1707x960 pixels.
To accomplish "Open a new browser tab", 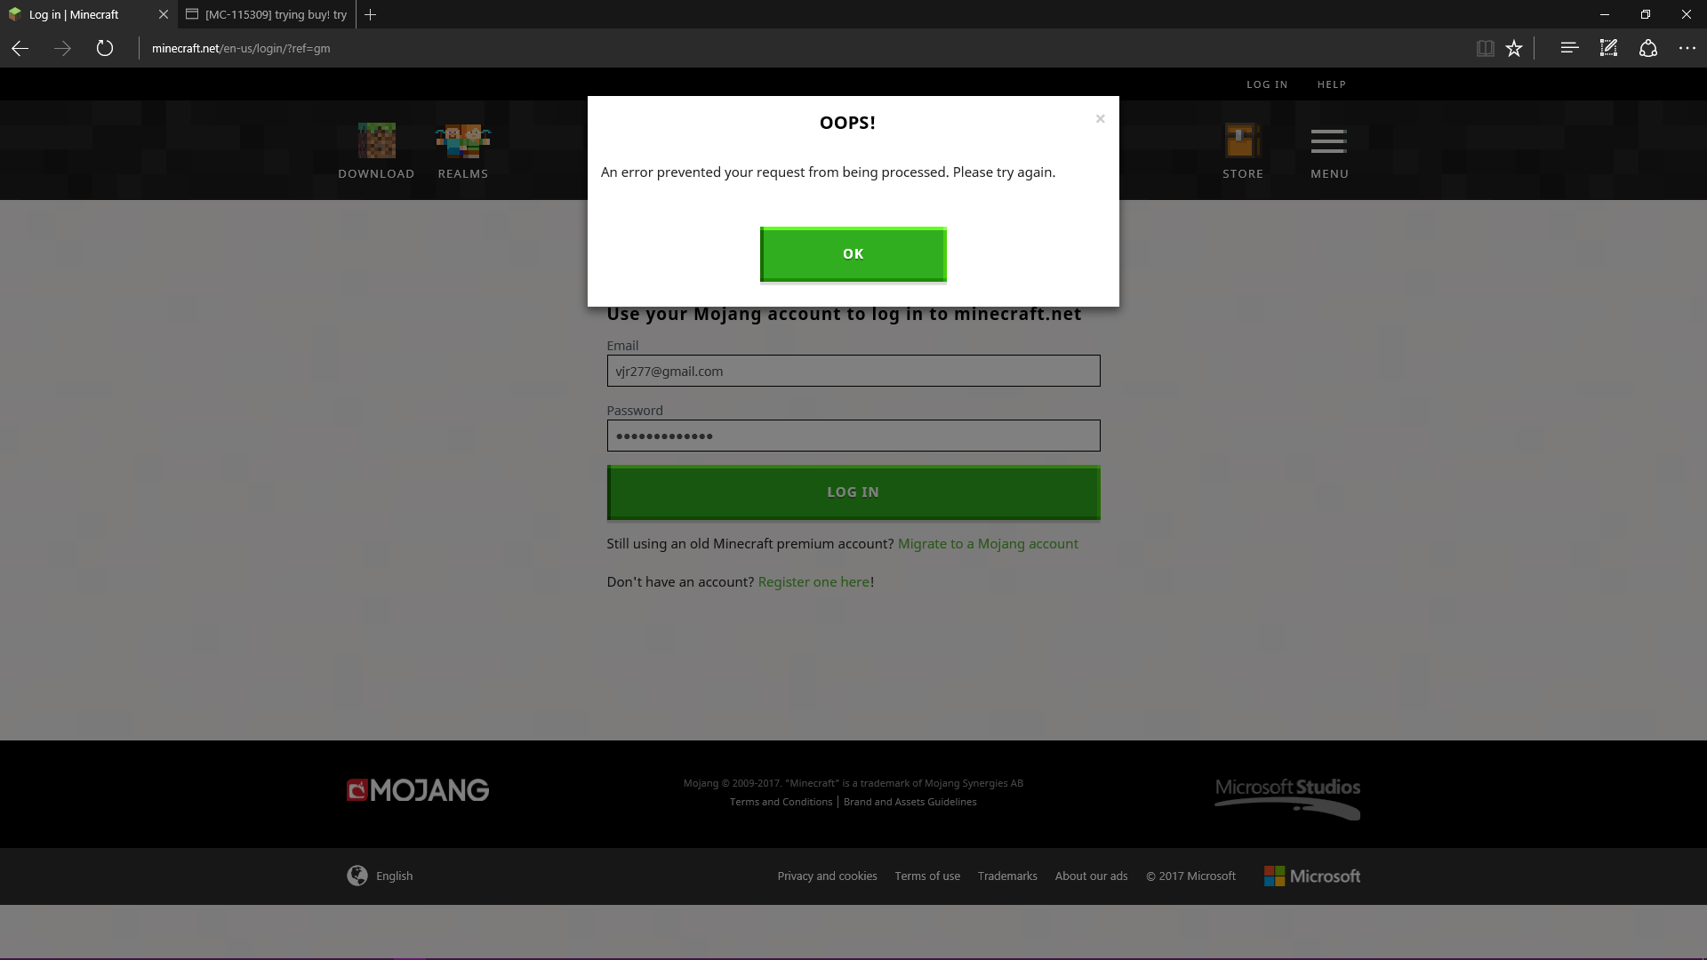I will [371, 14].
